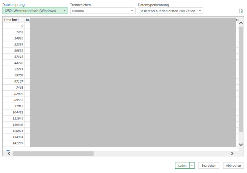Viewport: 247px width, 173px height.
Task: Select the cell with value 37315
Action: click(14, 57)
